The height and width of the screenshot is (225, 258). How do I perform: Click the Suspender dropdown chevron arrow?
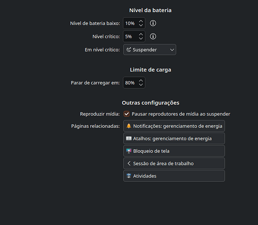click(172, 49)
